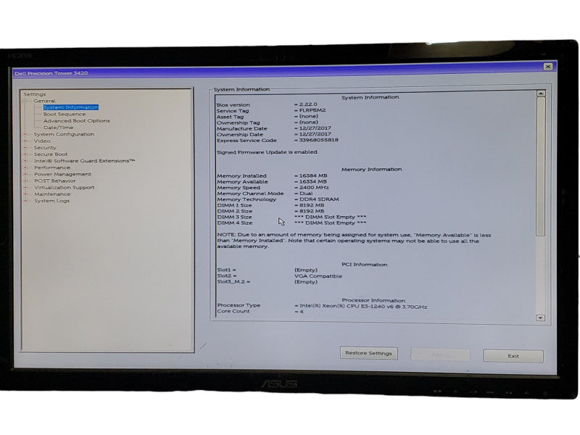Click scrollbar down arrow in System Information

point(540,318)
